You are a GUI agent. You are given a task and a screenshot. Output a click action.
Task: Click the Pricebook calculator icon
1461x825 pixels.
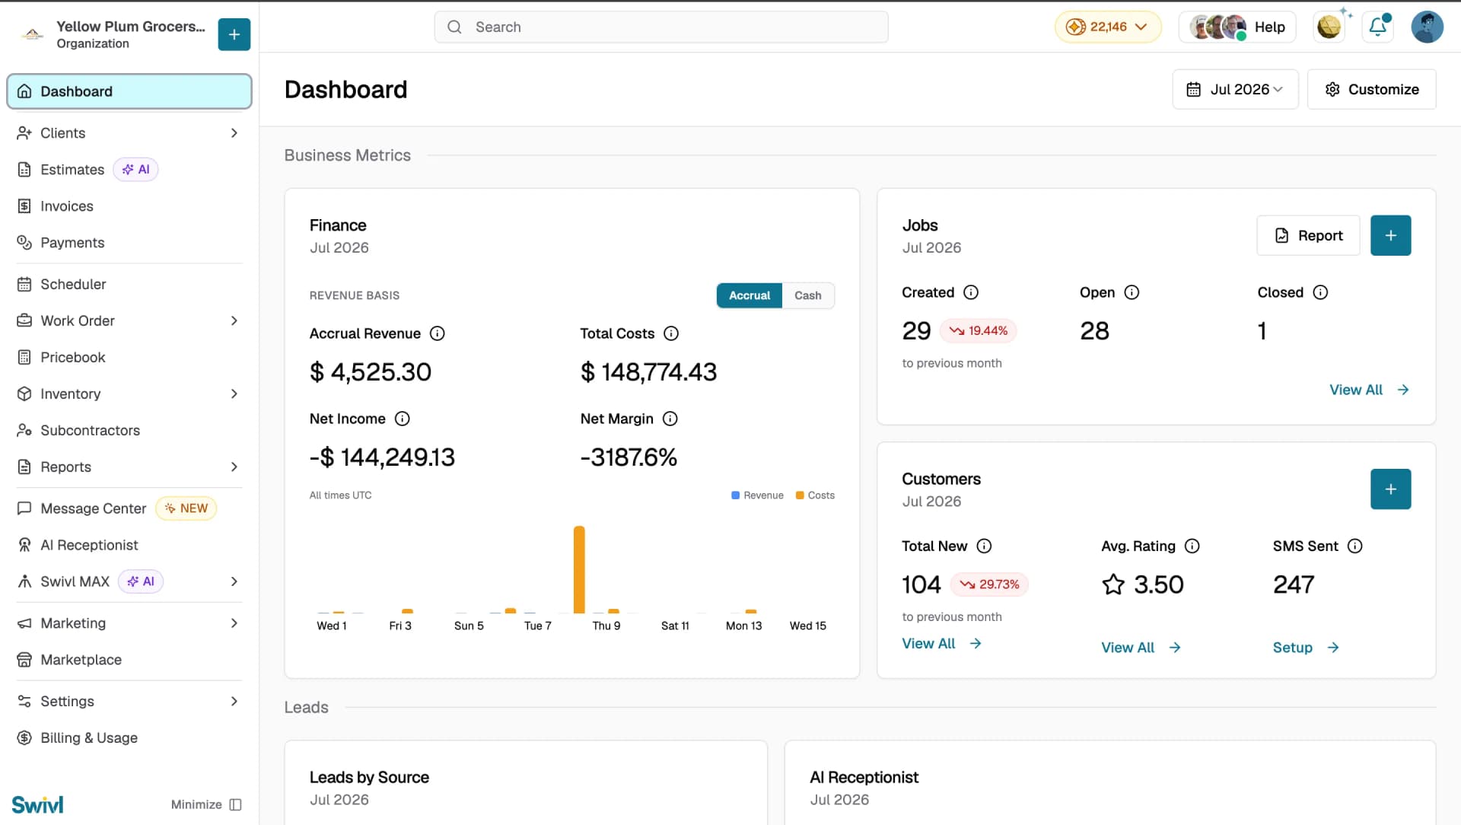click(x=24, y=358)
